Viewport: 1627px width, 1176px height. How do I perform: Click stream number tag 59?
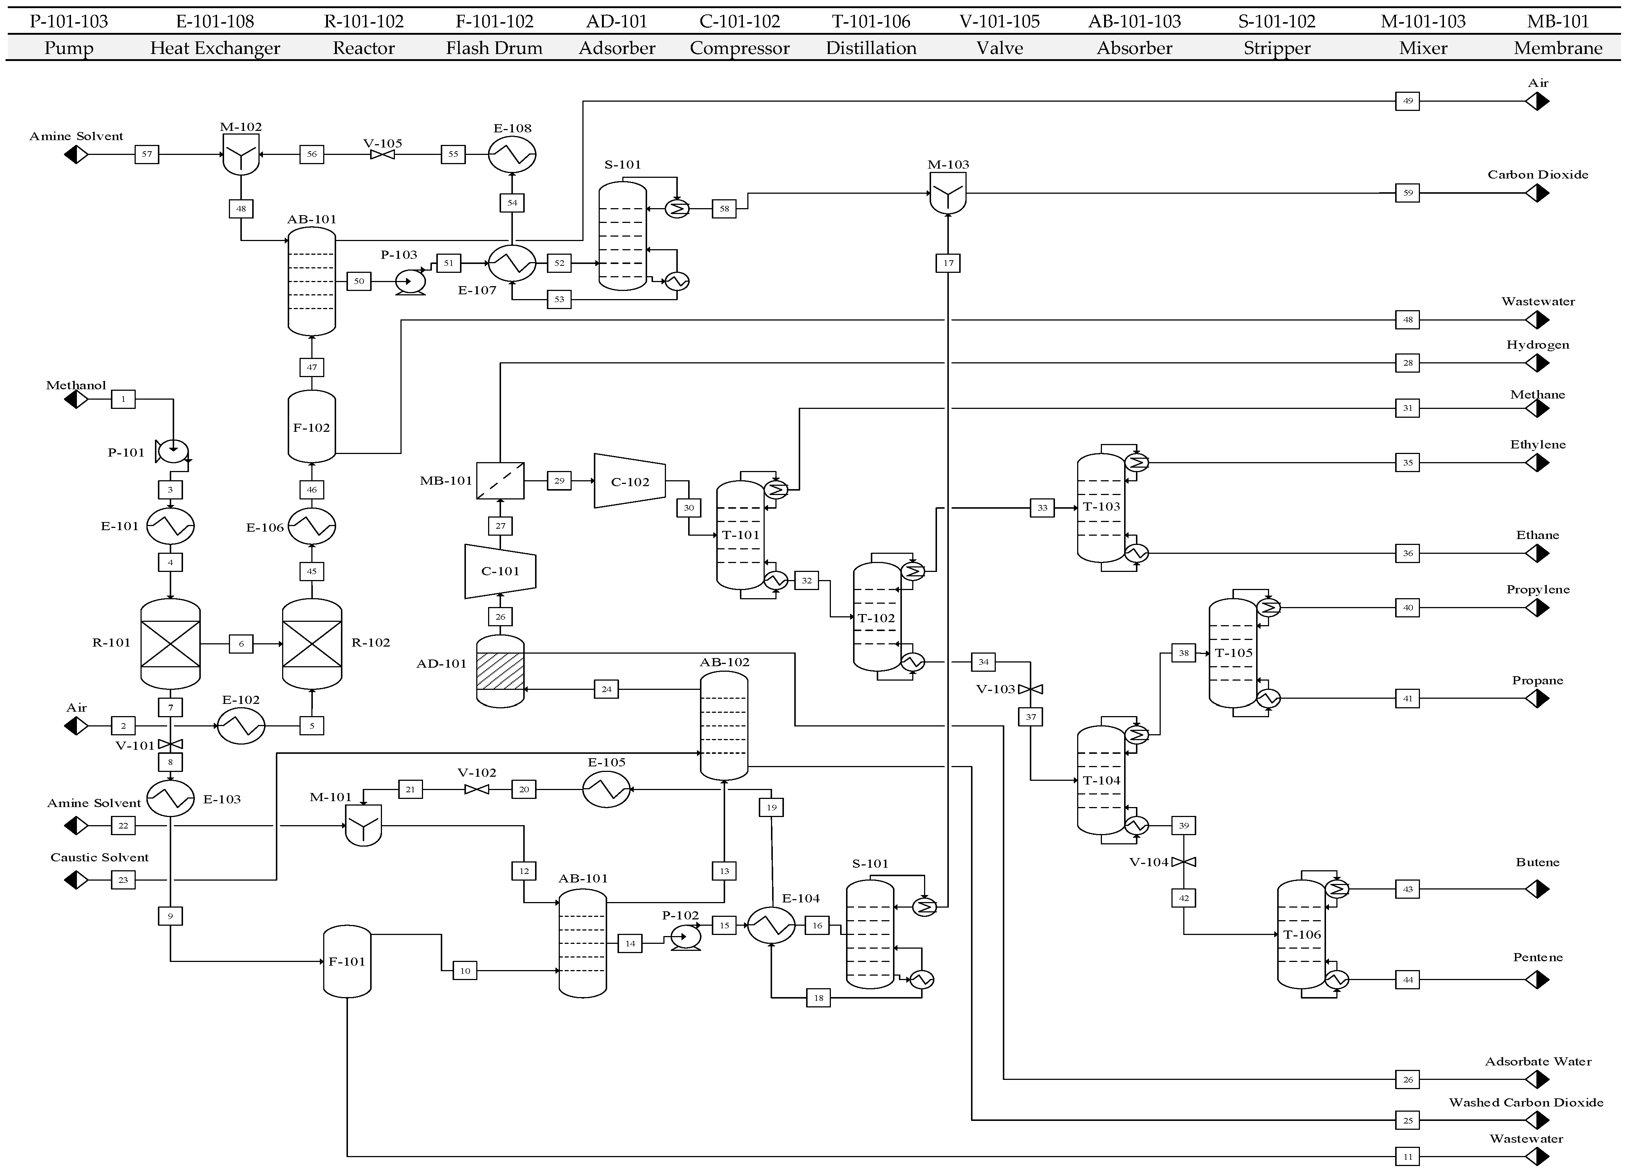click(x=1407, y=193)
